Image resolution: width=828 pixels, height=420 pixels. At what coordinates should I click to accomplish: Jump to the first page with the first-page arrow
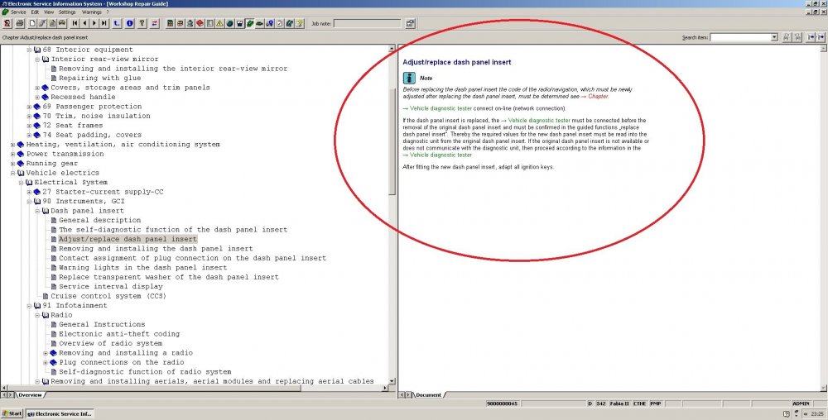pyautogui.click(x=75, y=23)
